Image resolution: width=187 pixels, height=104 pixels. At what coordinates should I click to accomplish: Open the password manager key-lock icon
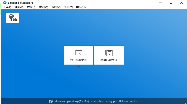pyautogui.click(x=12, y=18)
